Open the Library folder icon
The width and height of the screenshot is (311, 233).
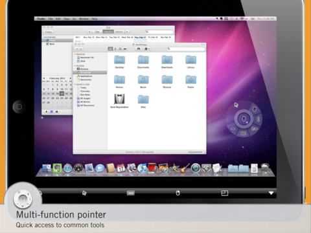click(x=190, y=61)
